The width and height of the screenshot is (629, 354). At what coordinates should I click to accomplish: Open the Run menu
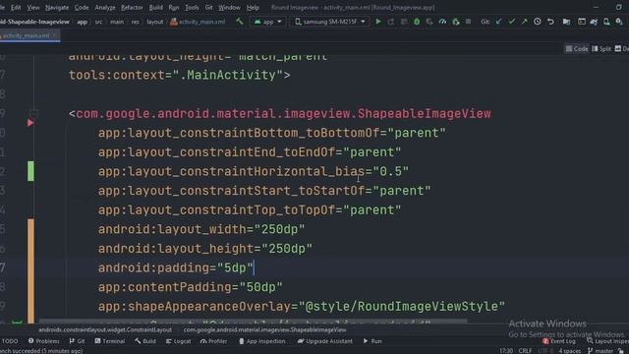(174, 7)
